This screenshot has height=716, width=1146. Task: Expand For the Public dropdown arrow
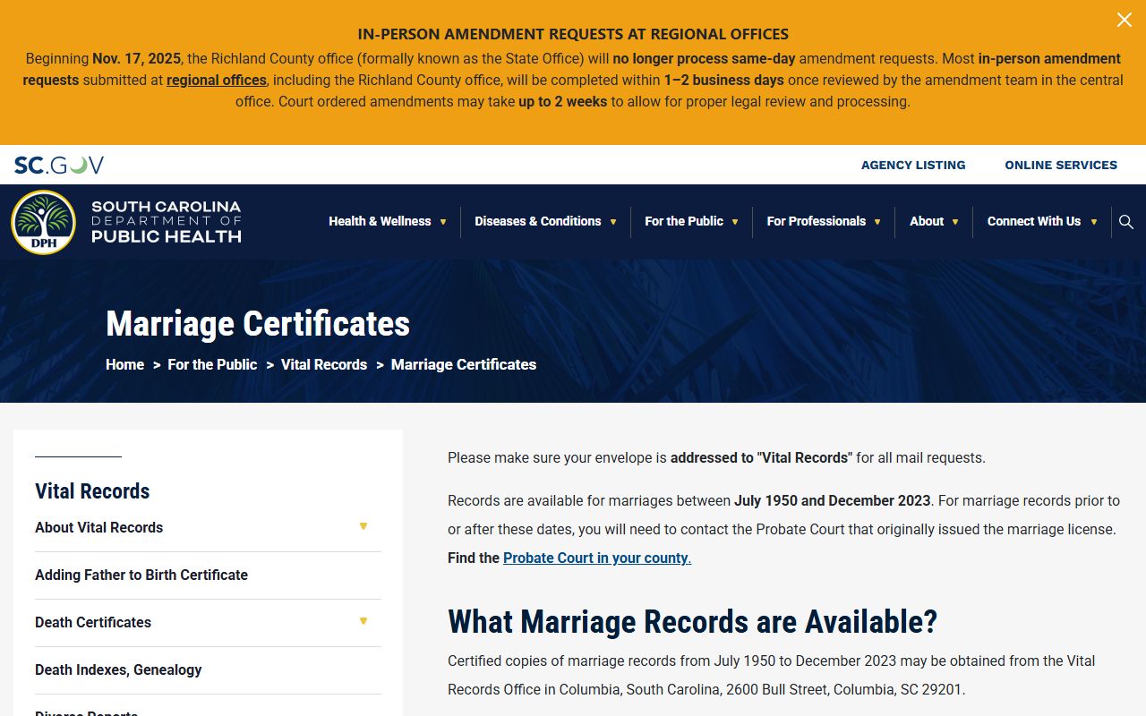tap(735, 222)
